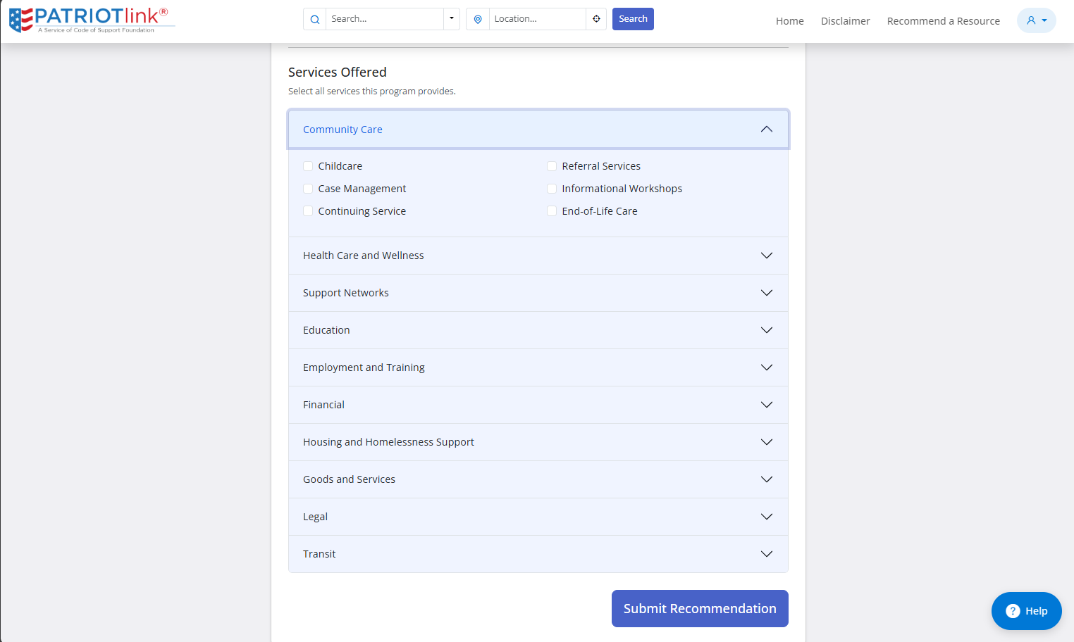Collapse Community Care with its chevron icon
The height and width of the screenshot is (642, 1074).
click(767, 130)
